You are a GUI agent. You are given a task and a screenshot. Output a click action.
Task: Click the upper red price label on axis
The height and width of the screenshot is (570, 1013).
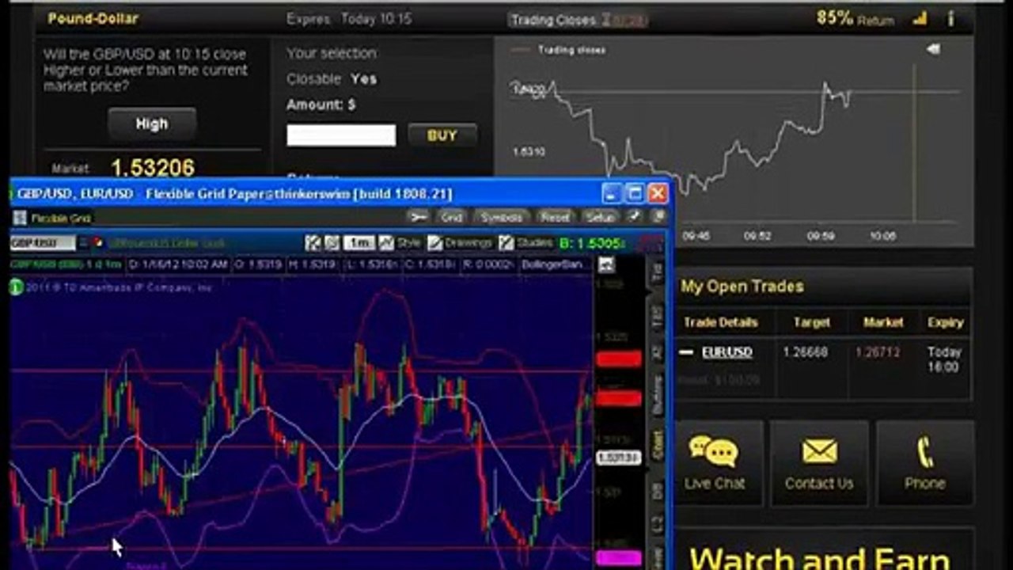point(618,359)
